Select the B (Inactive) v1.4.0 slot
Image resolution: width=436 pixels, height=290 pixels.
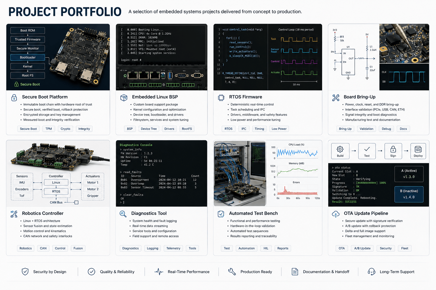[x=409, y=194]
